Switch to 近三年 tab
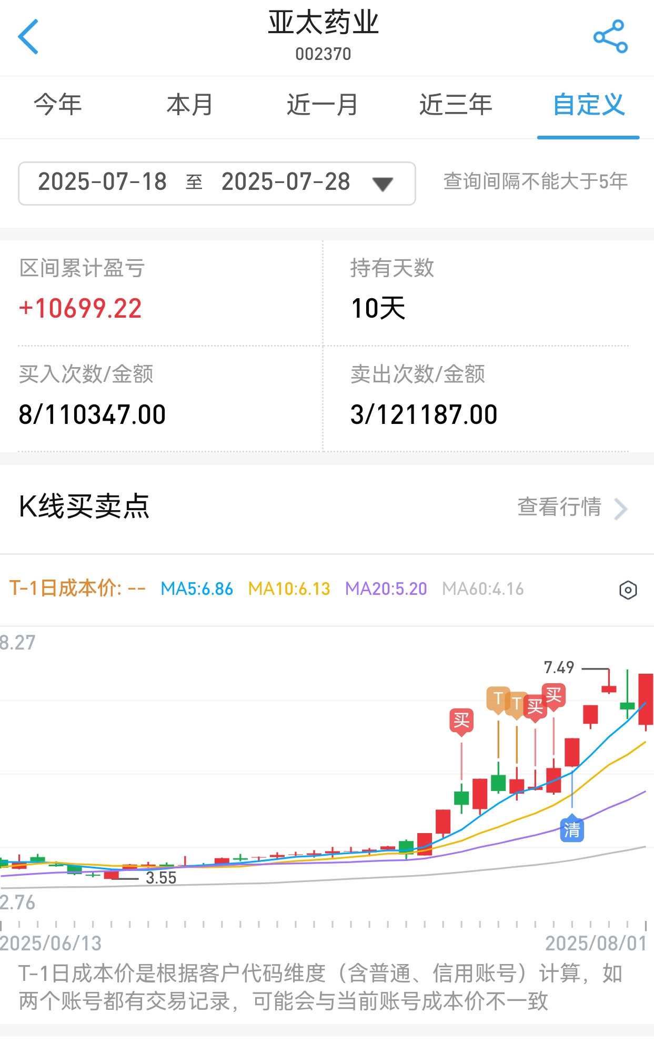The image size is (654, 1044). (x=456, y=104)
